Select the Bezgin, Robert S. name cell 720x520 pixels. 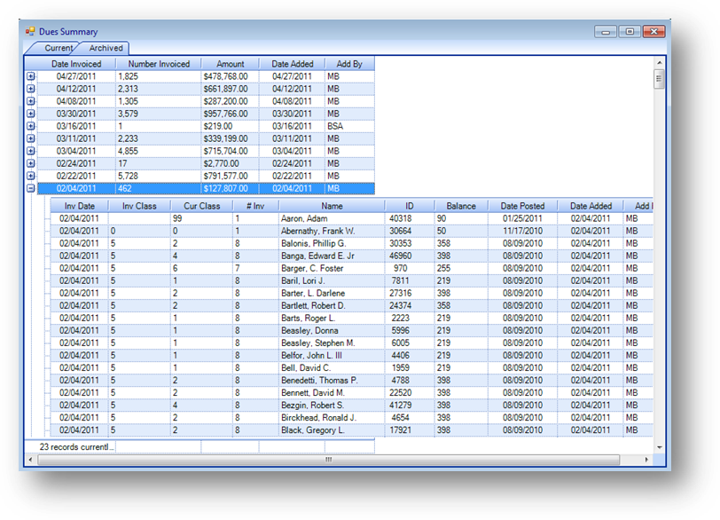pyautogui.click(x=332, y=405)
